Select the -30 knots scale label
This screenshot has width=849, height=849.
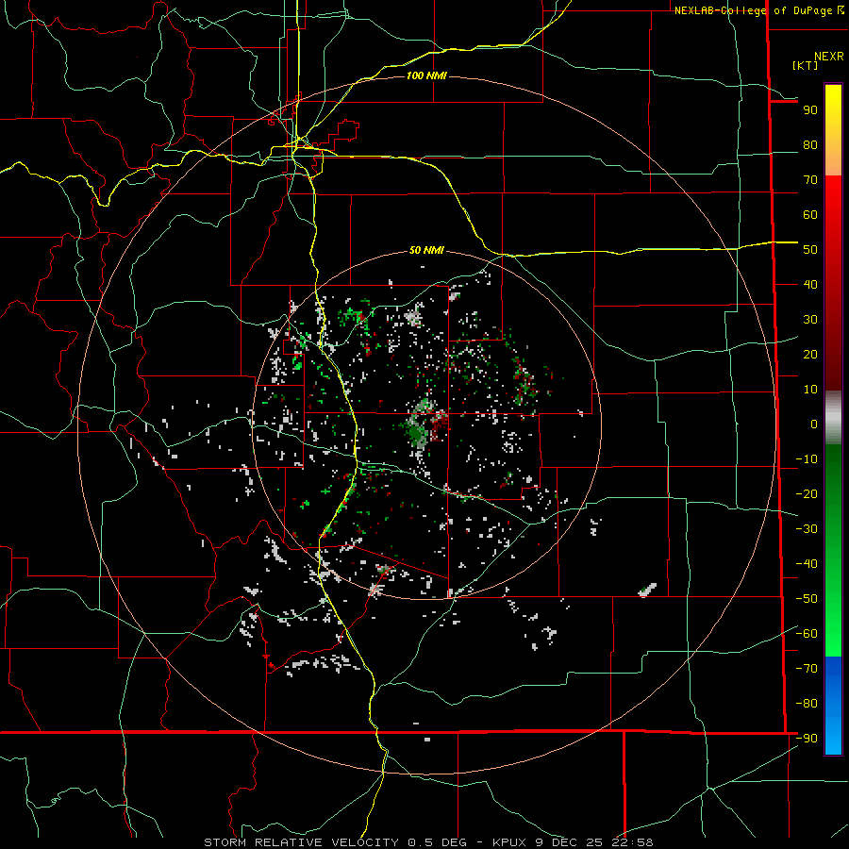[807, 529]
